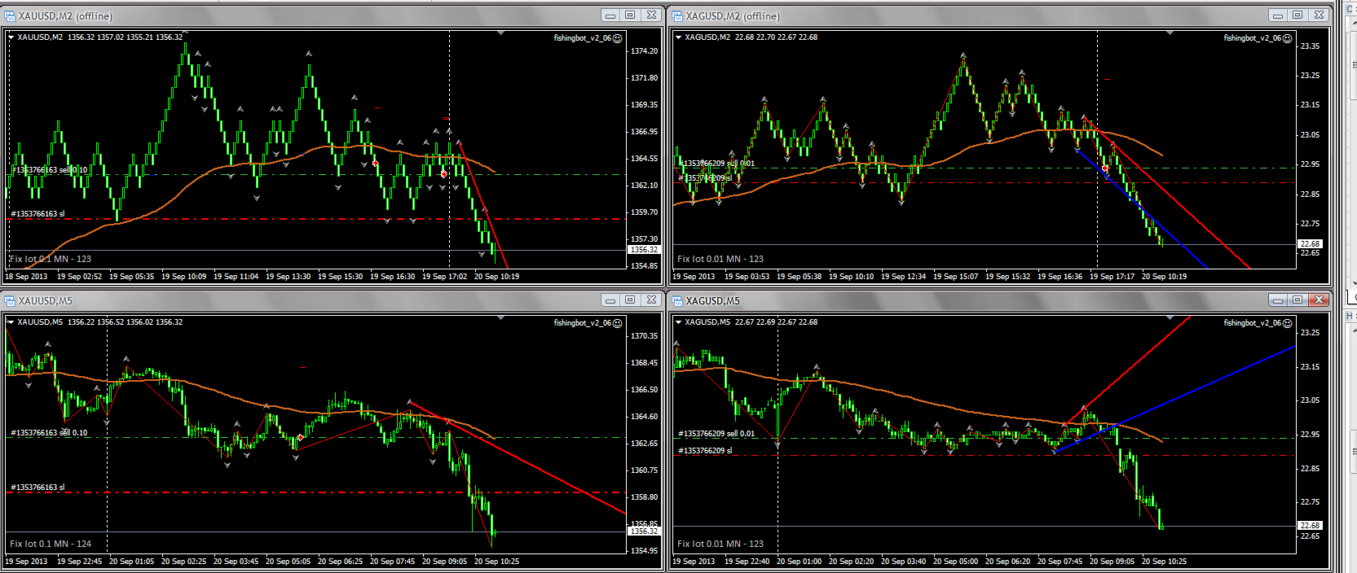Click the XAUUSD,M5 window's chart icon
1357x573 pixels.
[x=10, y=300]
